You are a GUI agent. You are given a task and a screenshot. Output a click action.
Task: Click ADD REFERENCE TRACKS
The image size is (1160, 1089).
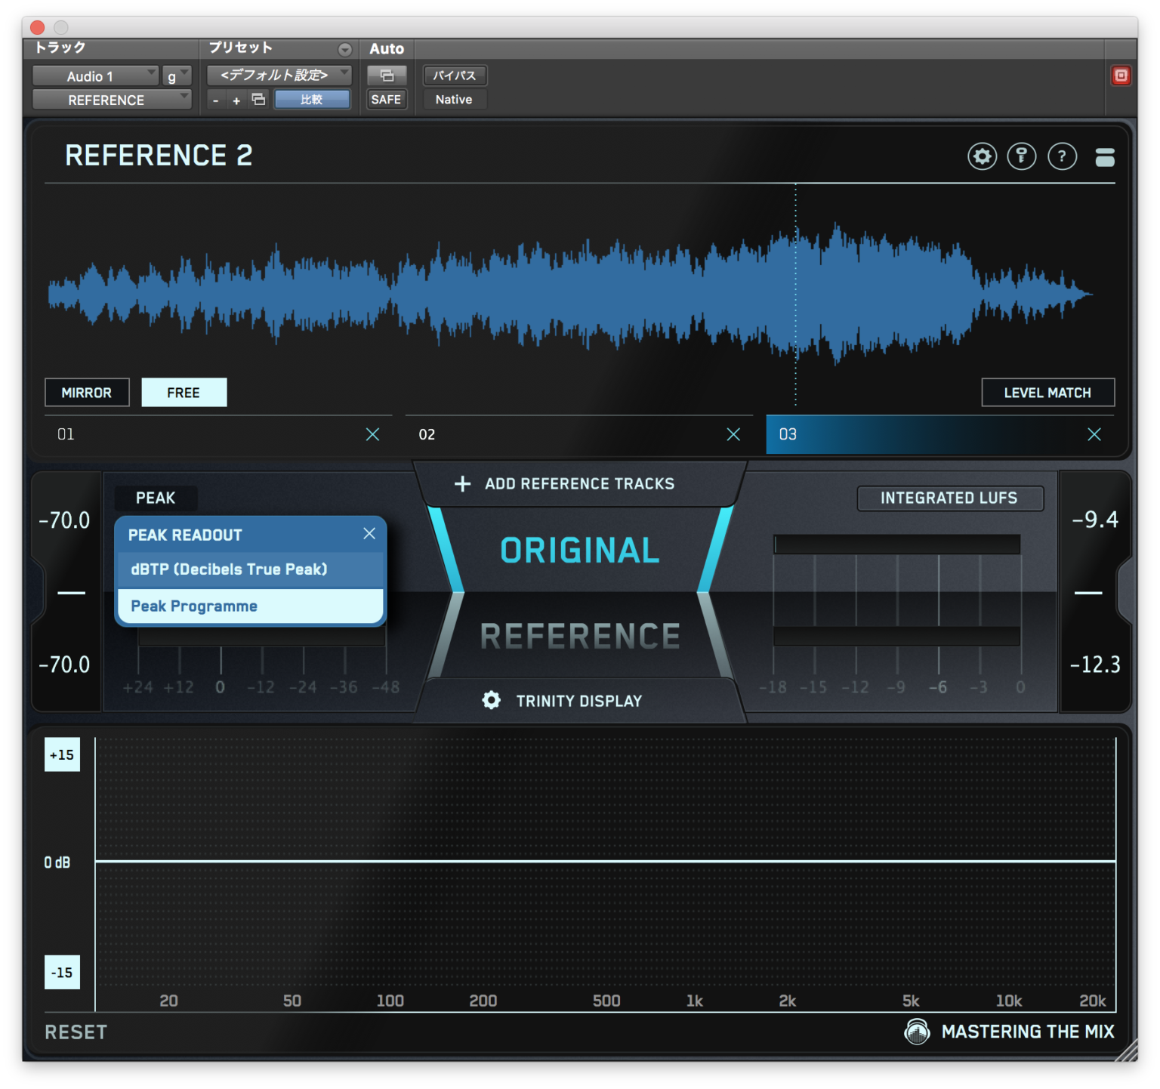click(x=578, y=483)
